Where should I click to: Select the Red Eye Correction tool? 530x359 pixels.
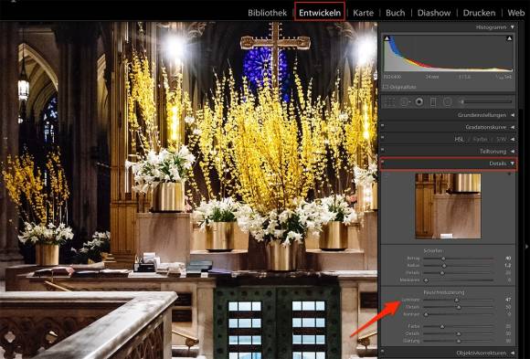click(x=419, y=101)
